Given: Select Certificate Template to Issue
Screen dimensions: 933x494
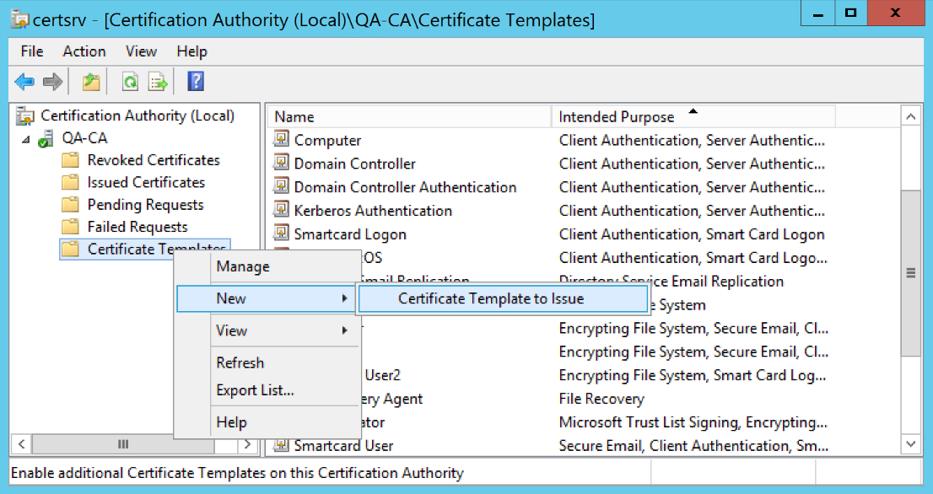Looking at the screenshot, I should tap(502, 298).
